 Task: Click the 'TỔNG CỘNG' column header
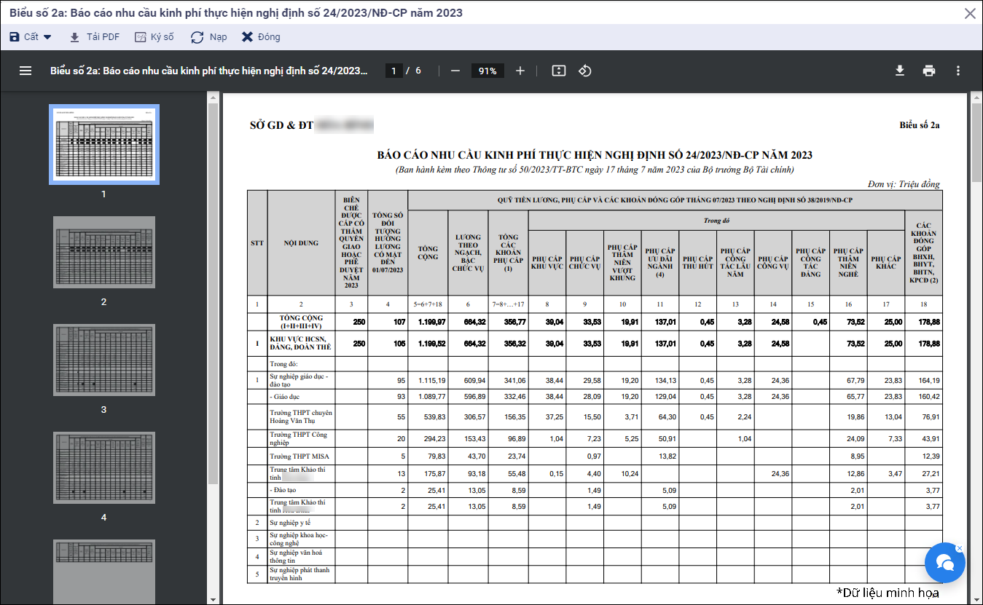coord(428,253)
